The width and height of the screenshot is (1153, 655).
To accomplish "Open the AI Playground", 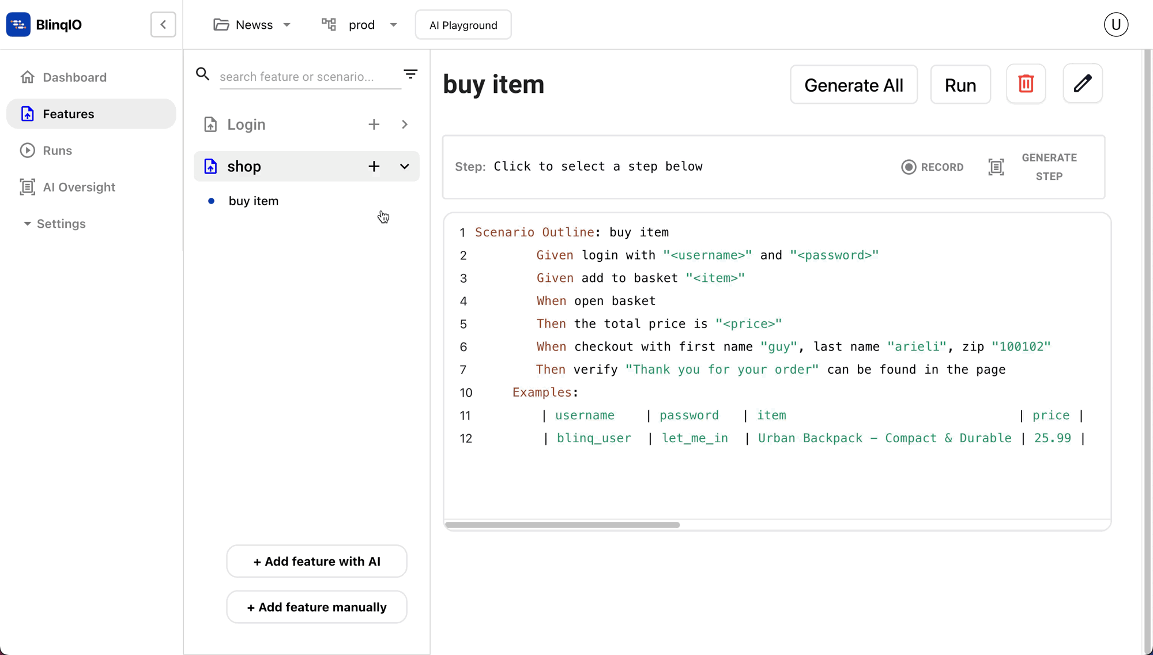I will [463, 25].
